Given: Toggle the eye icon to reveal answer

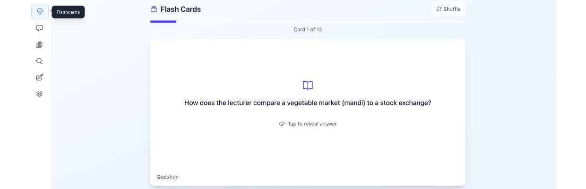Looking at the screenshot, I should [x=282, y=124].
